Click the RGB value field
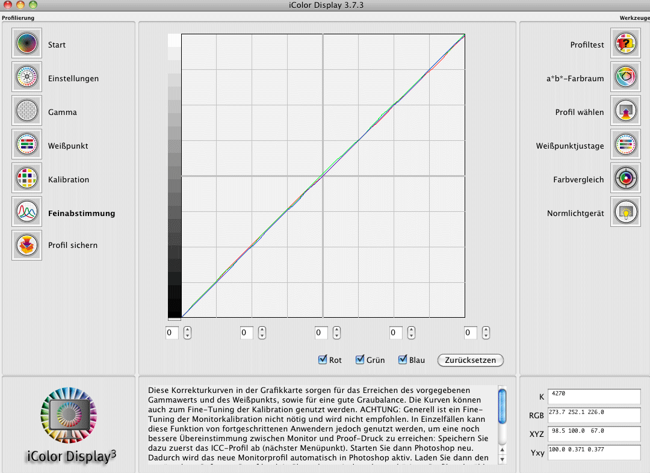650x473 pixels. tap(594, 415)
